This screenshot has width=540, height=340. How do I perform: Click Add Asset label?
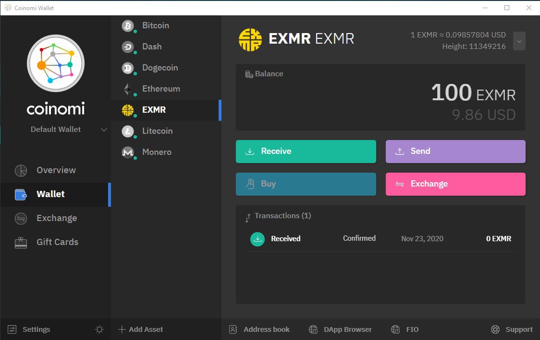pyautogui.click(x=146, y=329)
